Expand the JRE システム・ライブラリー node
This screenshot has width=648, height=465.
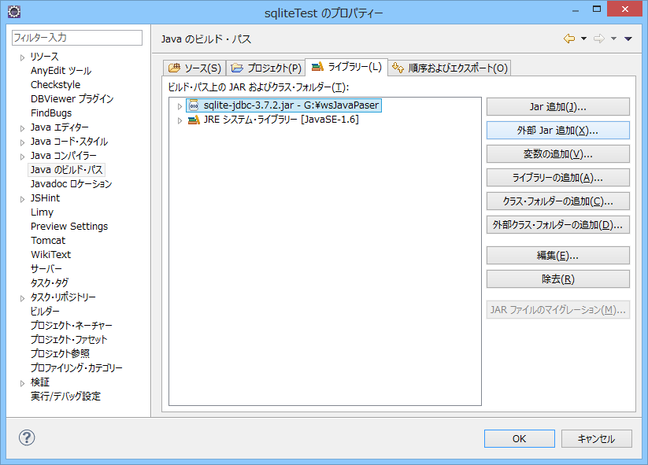[179, 119]
